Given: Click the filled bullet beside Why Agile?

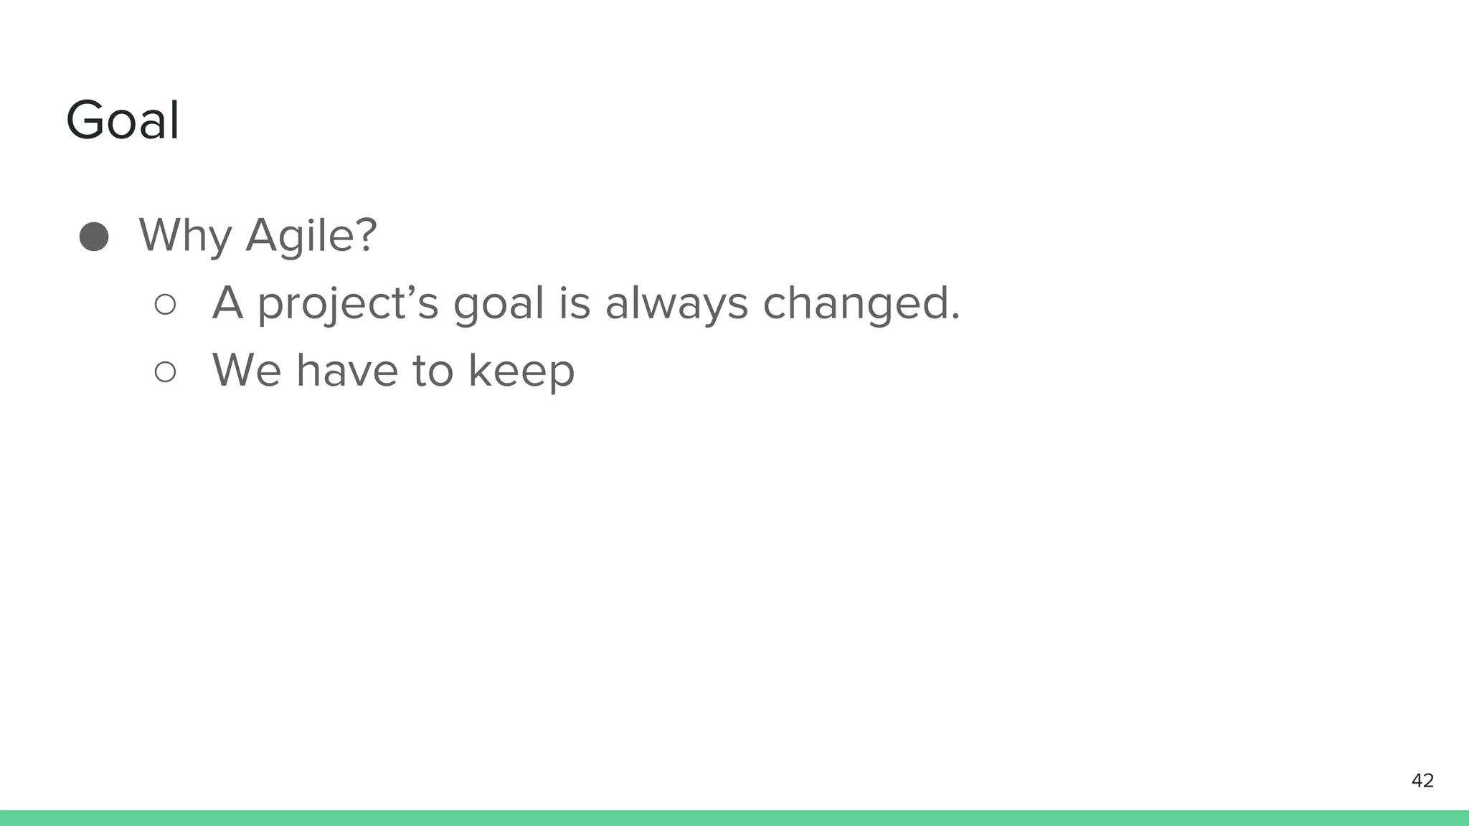Looking at the screenshot, I should click(94, 237).
